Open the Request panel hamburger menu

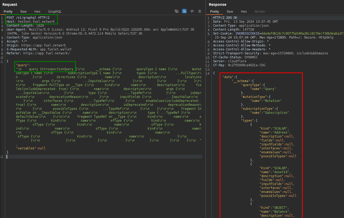point(200,11)
